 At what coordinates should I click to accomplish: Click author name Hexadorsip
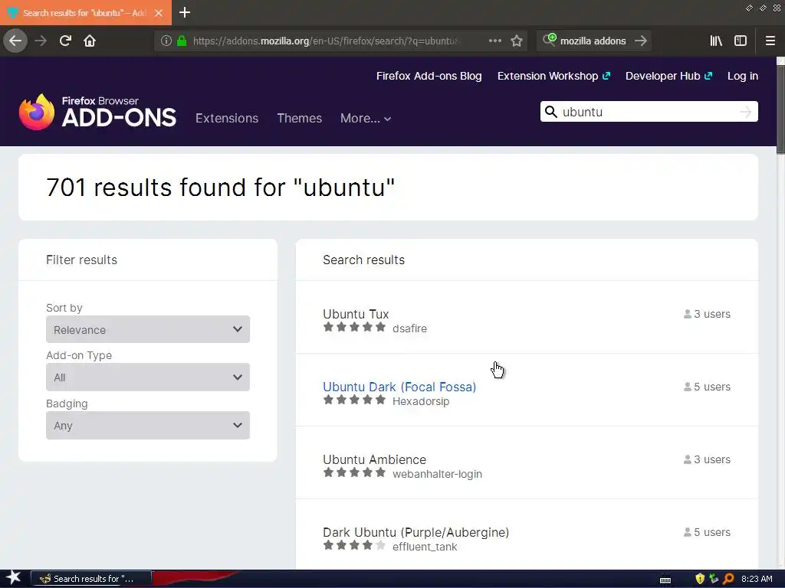coord(421,401)
